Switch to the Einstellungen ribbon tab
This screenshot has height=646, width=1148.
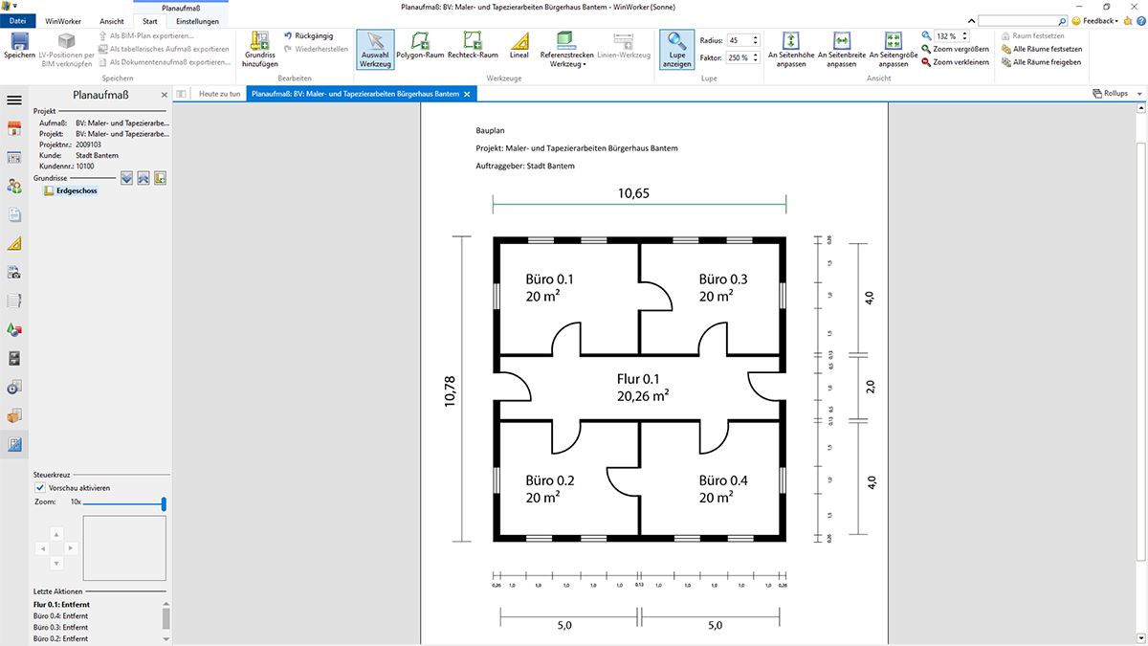(x=197, y=21)
